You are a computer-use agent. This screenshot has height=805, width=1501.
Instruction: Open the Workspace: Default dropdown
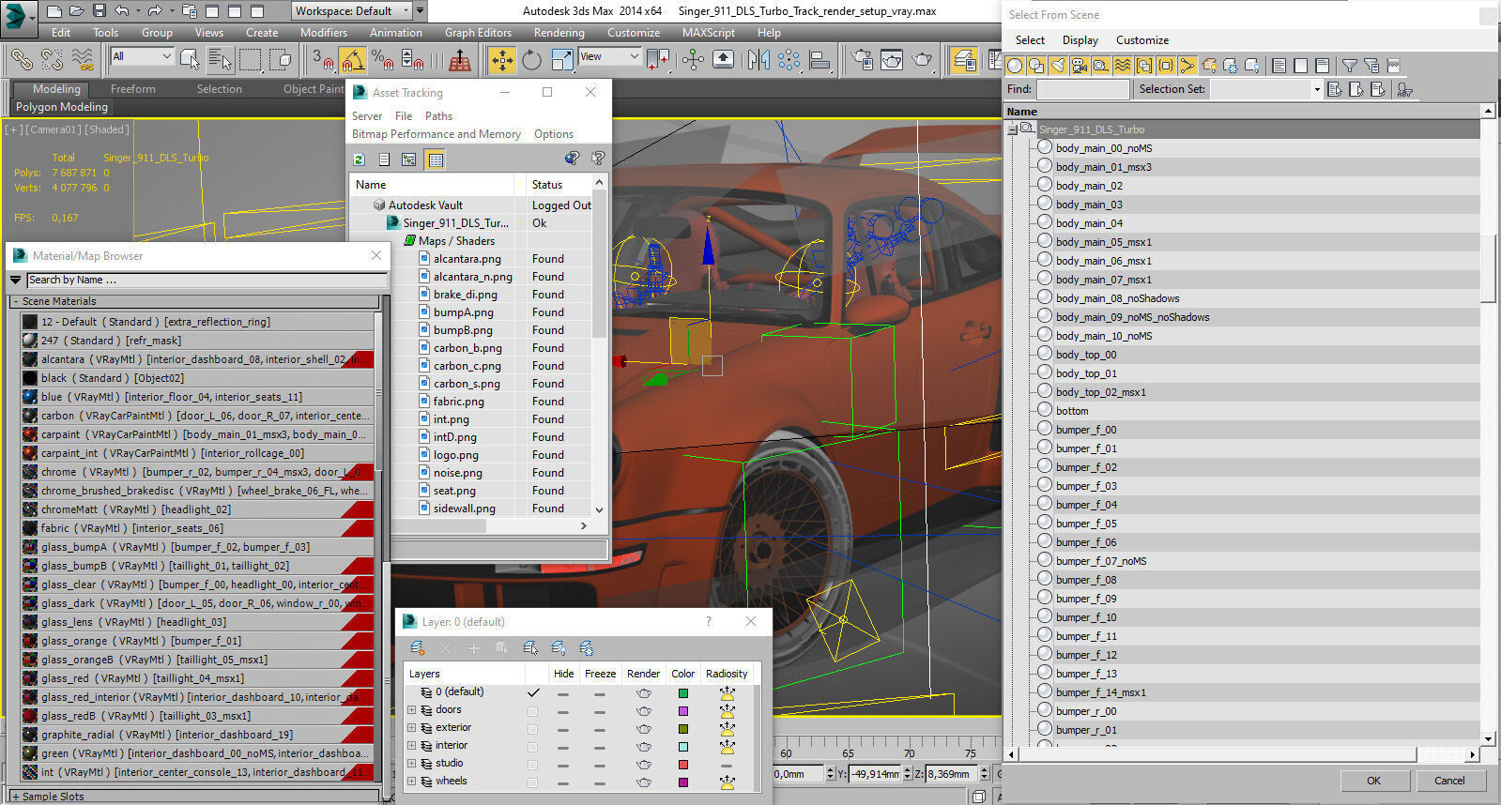coord(352,11)
